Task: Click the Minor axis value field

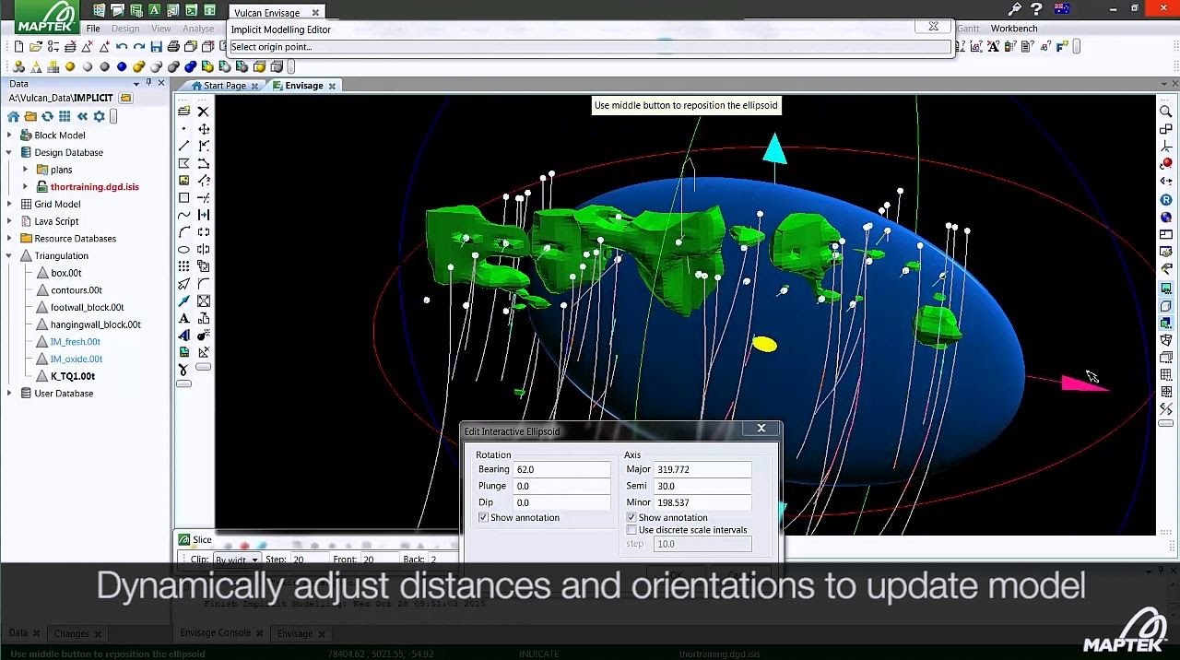Action: click(702, 503)
